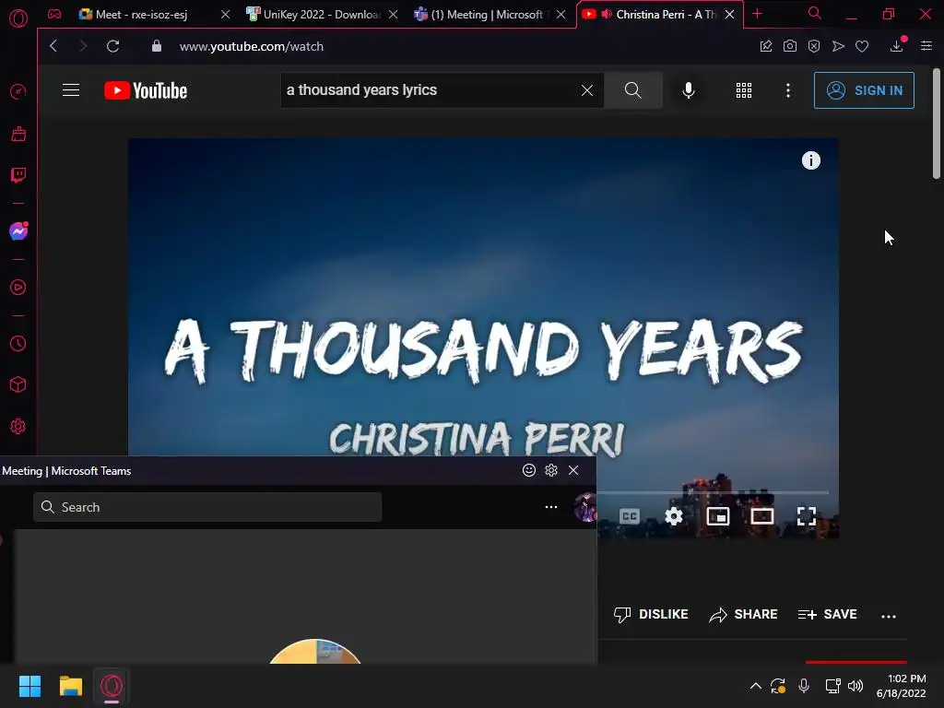Open Extensions cube icon in sidebar
This screenshot has width=944, height=708.
[18, 384]
